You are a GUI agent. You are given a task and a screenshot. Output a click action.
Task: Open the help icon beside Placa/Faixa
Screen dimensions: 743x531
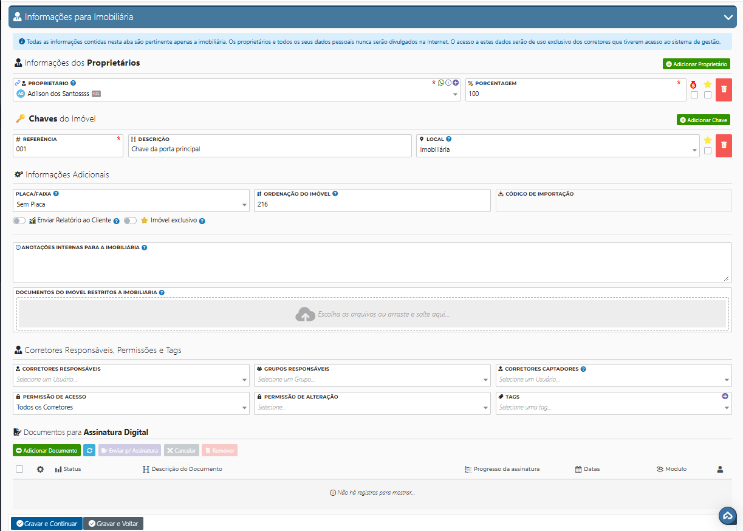(x=56, y=194)
